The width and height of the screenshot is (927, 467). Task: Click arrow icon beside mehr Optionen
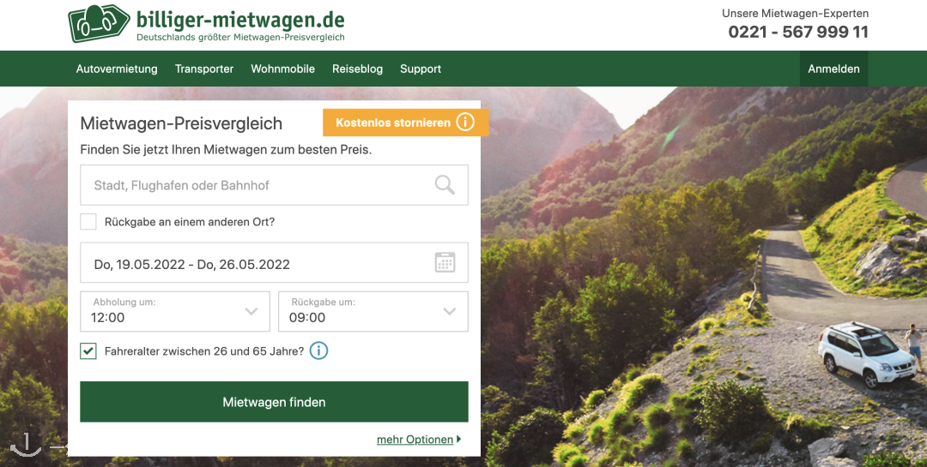coord(458,440)
